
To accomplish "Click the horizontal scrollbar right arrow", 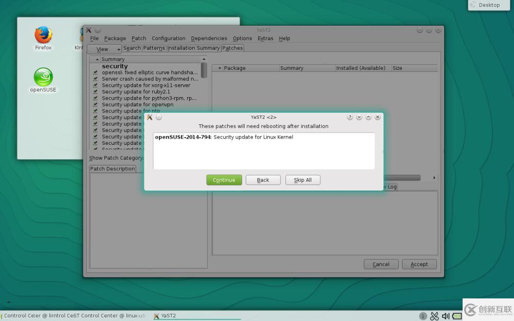I will [434, 178].
